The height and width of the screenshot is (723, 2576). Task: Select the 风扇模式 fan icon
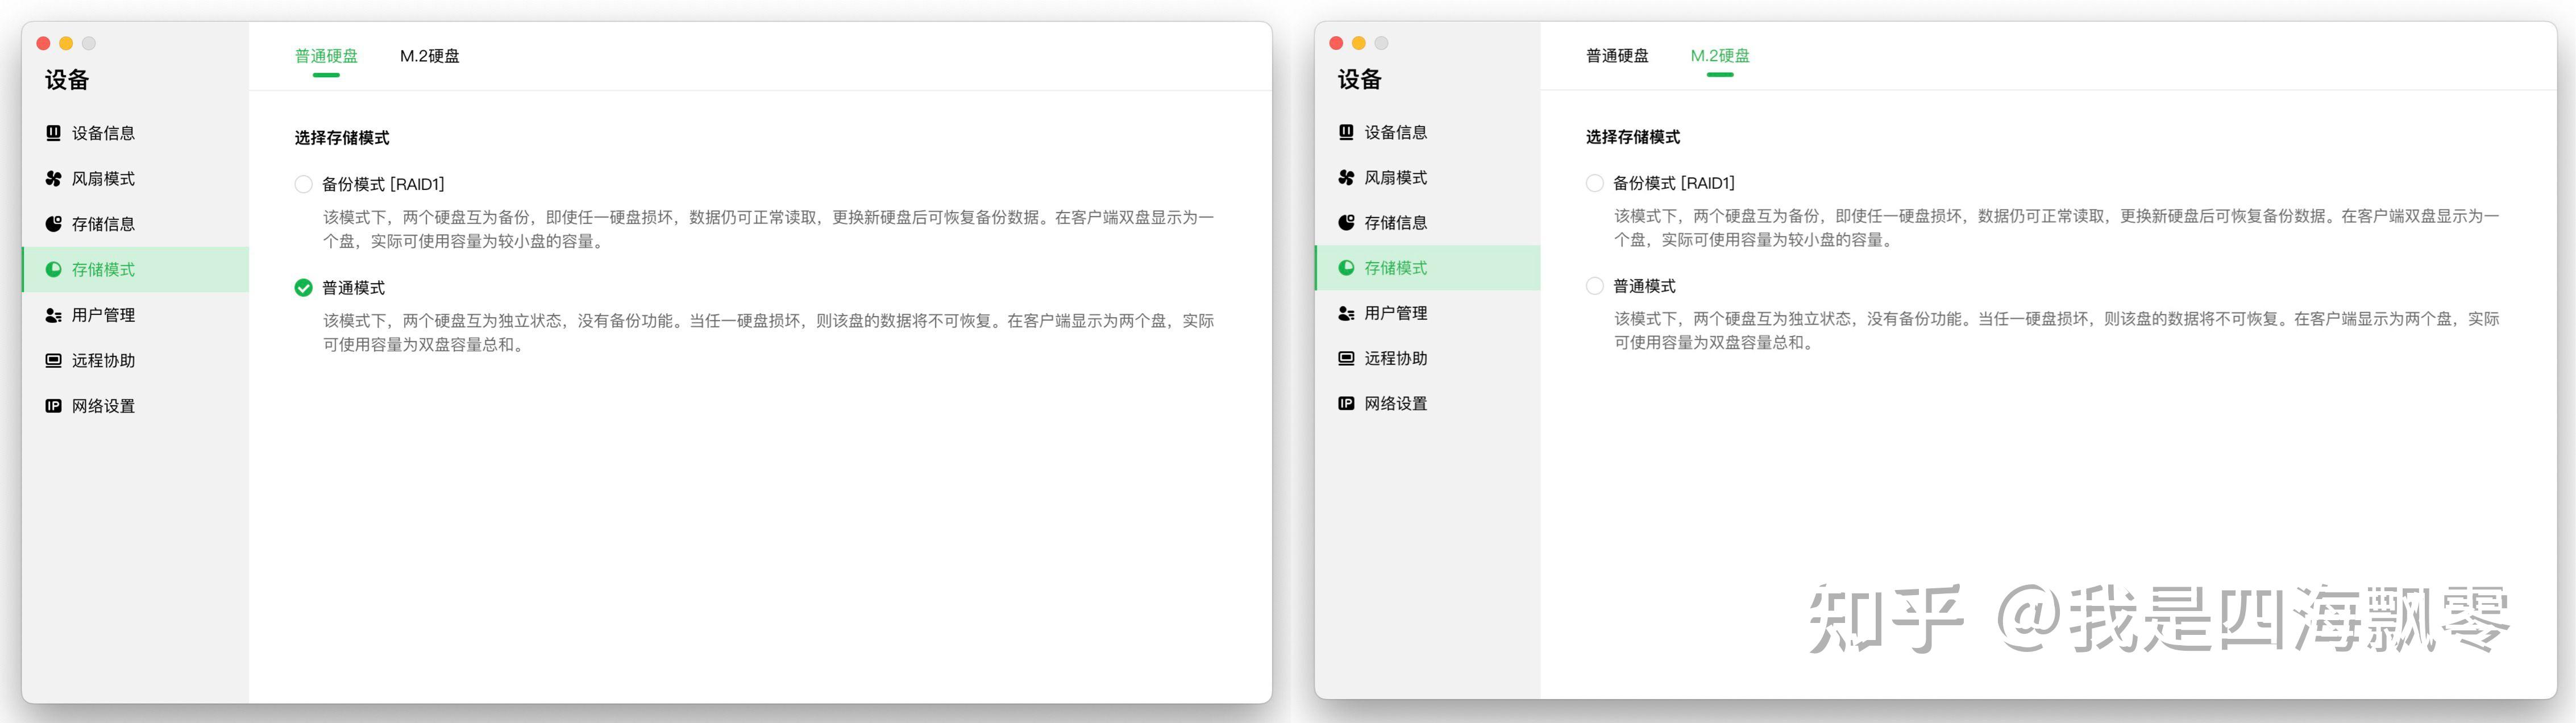[53, 178]
